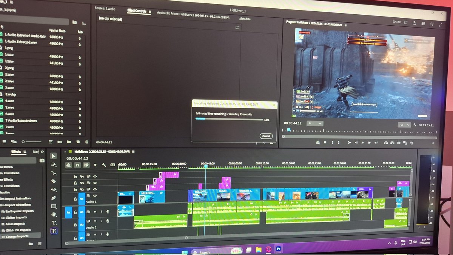Select 3.webp file in Project panel

[x=10, y=94]
